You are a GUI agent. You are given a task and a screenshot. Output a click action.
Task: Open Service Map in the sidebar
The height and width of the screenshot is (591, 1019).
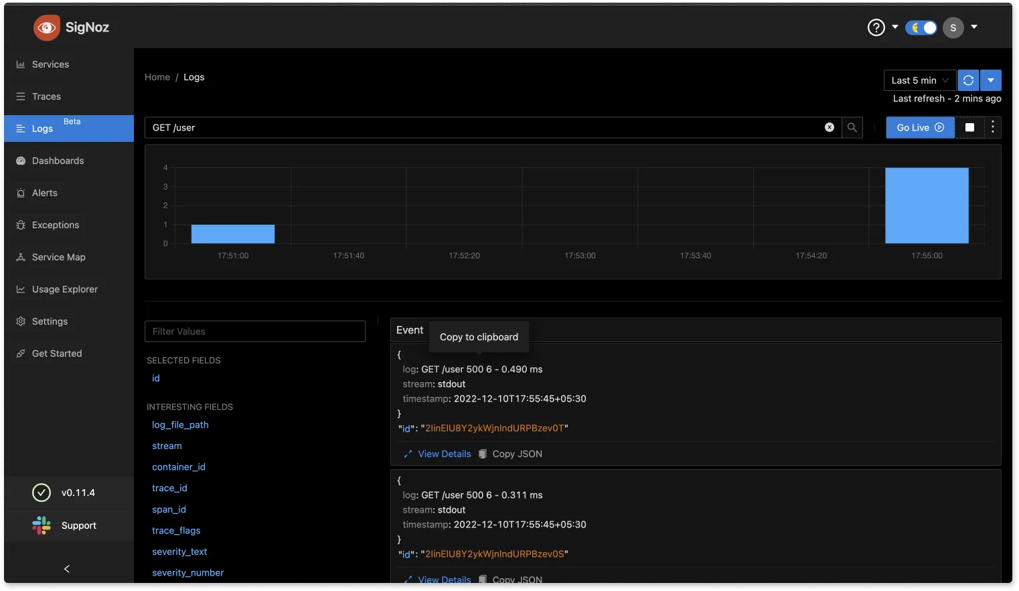[69, 257]
